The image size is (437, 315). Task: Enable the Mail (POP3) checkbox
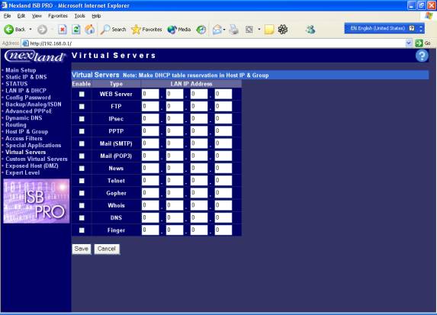pyautogui.click(x=82, y=156)
